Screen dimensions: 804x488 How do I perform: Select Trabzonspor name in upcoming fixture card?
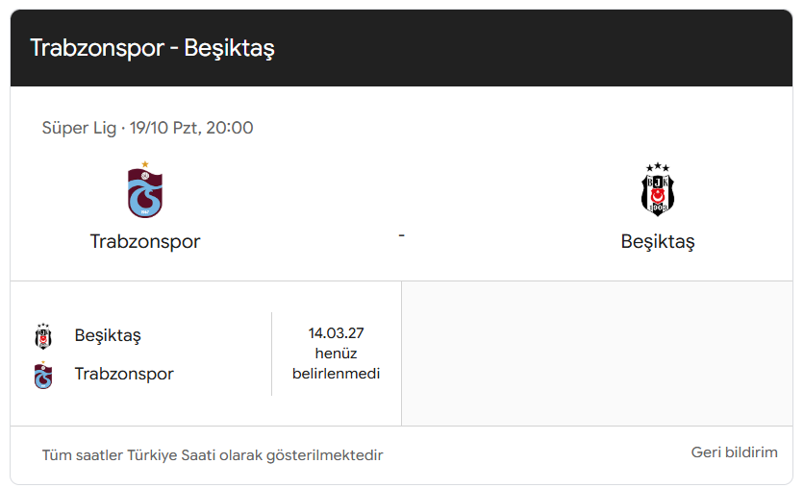[x=124, y=374]
